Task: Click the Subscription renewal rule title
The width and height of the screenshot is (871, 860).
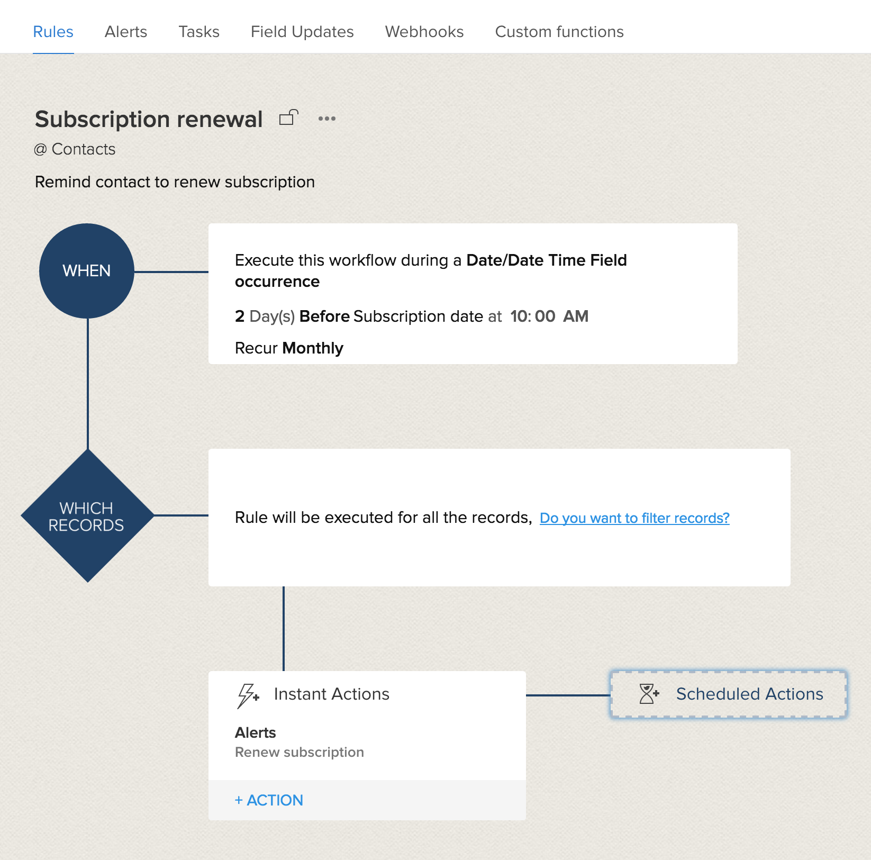Action: pos(149,120)
